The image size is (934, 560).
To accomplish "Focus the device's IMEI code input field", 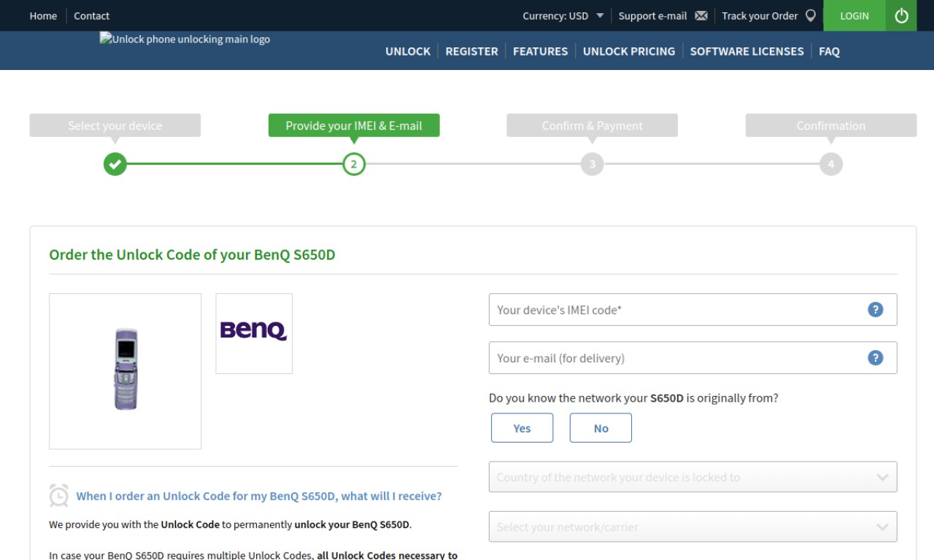I will pos(692,309).
